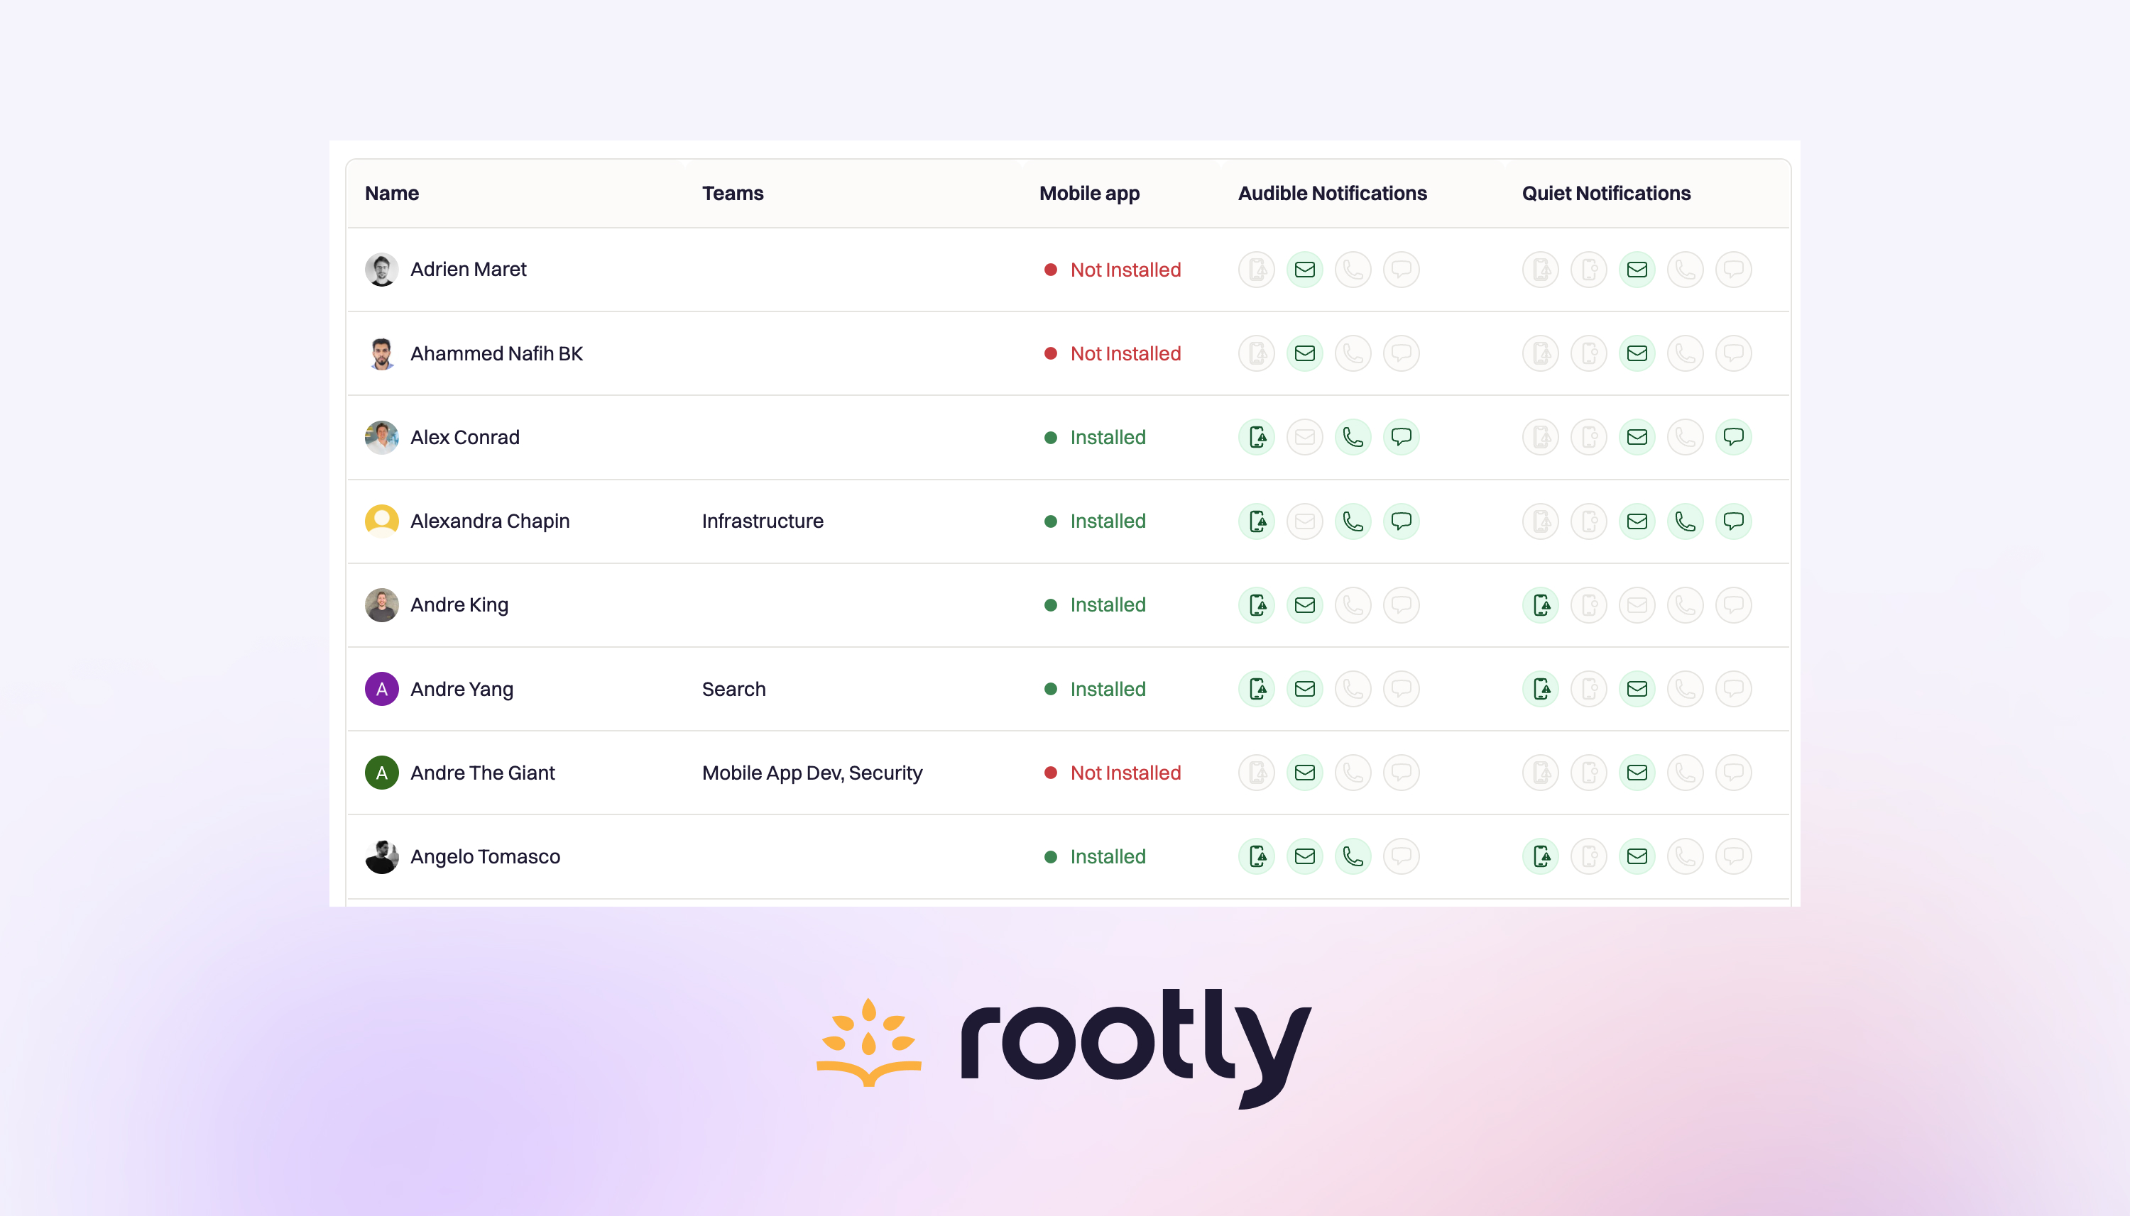Open Alexandra Chapin's Infrastructure team link
The image size is (2130, 1216).
tap(761, 520)
